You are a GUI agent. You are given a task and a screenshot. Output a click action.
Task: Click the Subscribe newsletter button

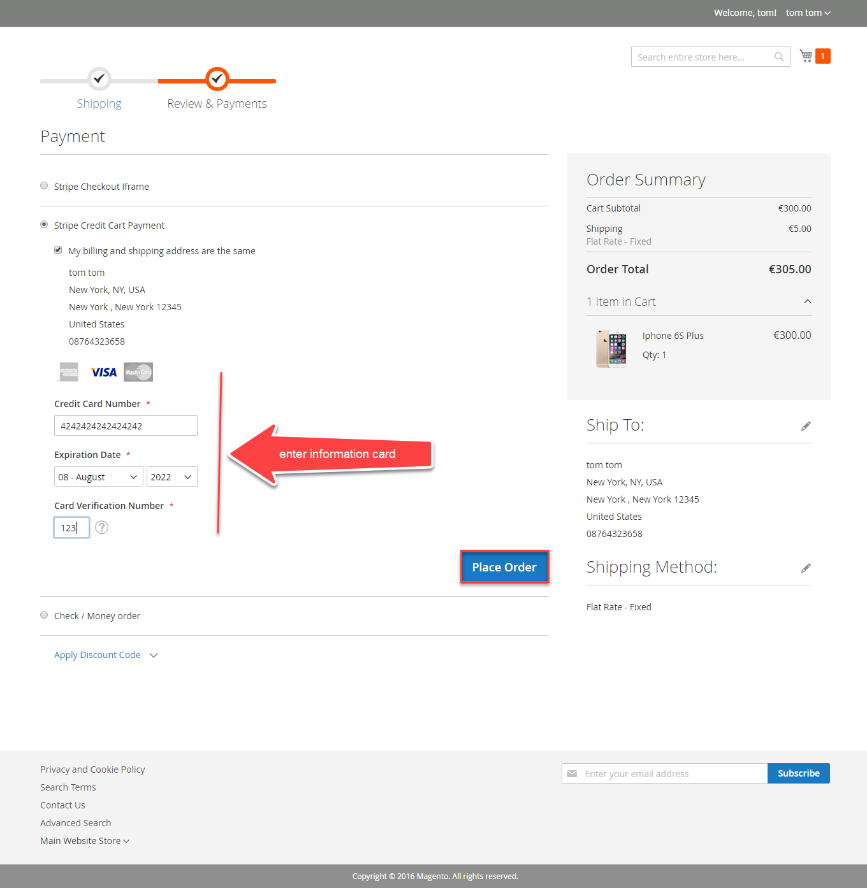798,773
